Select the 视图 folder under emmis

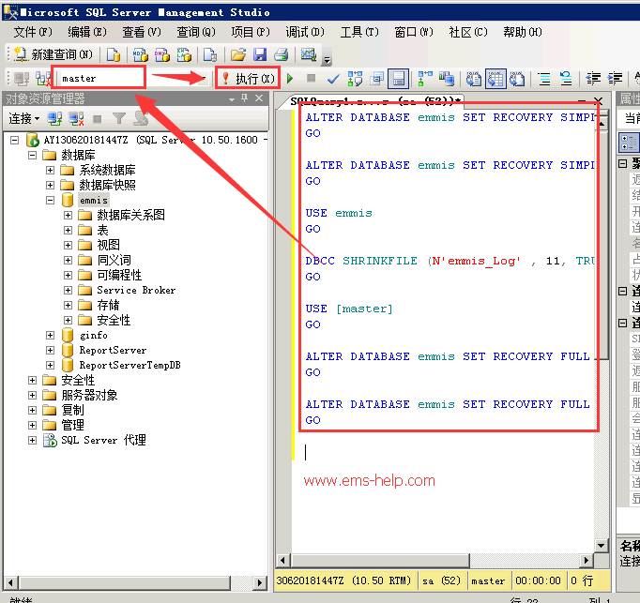(108, 245)
